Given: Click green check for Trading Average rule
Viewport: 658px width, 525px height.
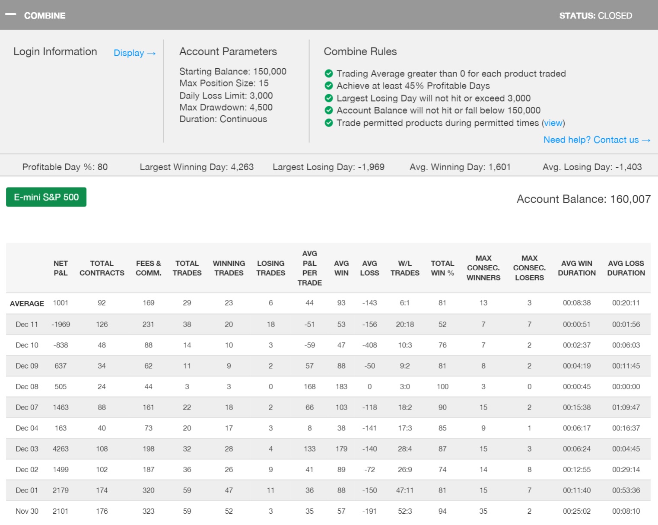Looking at the screenshot, I should pyautogui.click(x=329, y=73).
